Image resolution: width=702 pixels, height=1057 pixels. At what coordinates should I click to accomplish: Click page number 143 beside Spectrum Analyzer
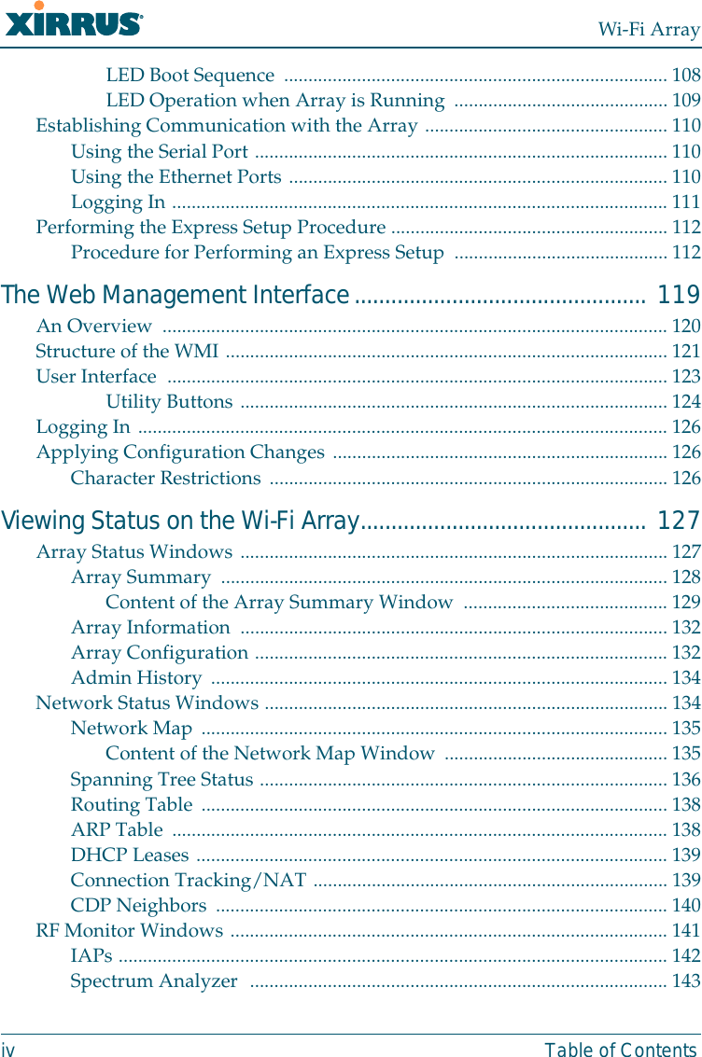click(686, 981)
